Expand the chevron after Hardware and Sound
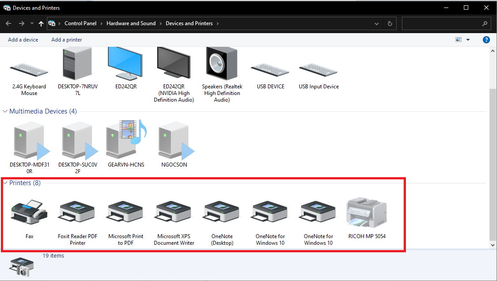497x281 pixels. 161,23
